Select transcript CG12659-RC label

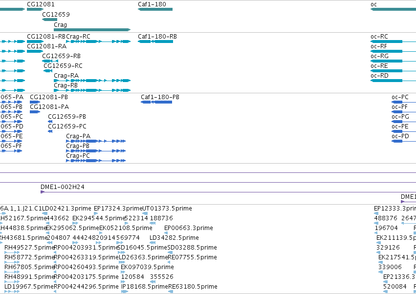(x=63, y=66)
